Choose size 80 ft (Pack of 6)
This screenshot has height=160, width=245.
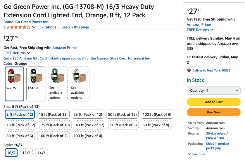[x=20, y=136]
